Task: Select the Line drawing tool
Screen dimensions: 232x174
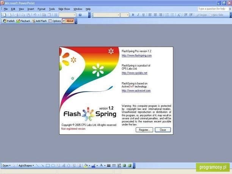Action: click(x=37, y=165)
